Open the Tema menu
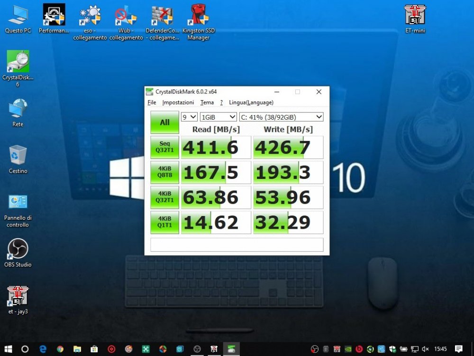Image resolution: width=474 pixels, height=356 pixels. pyautogui.click(x=207, y=103)
